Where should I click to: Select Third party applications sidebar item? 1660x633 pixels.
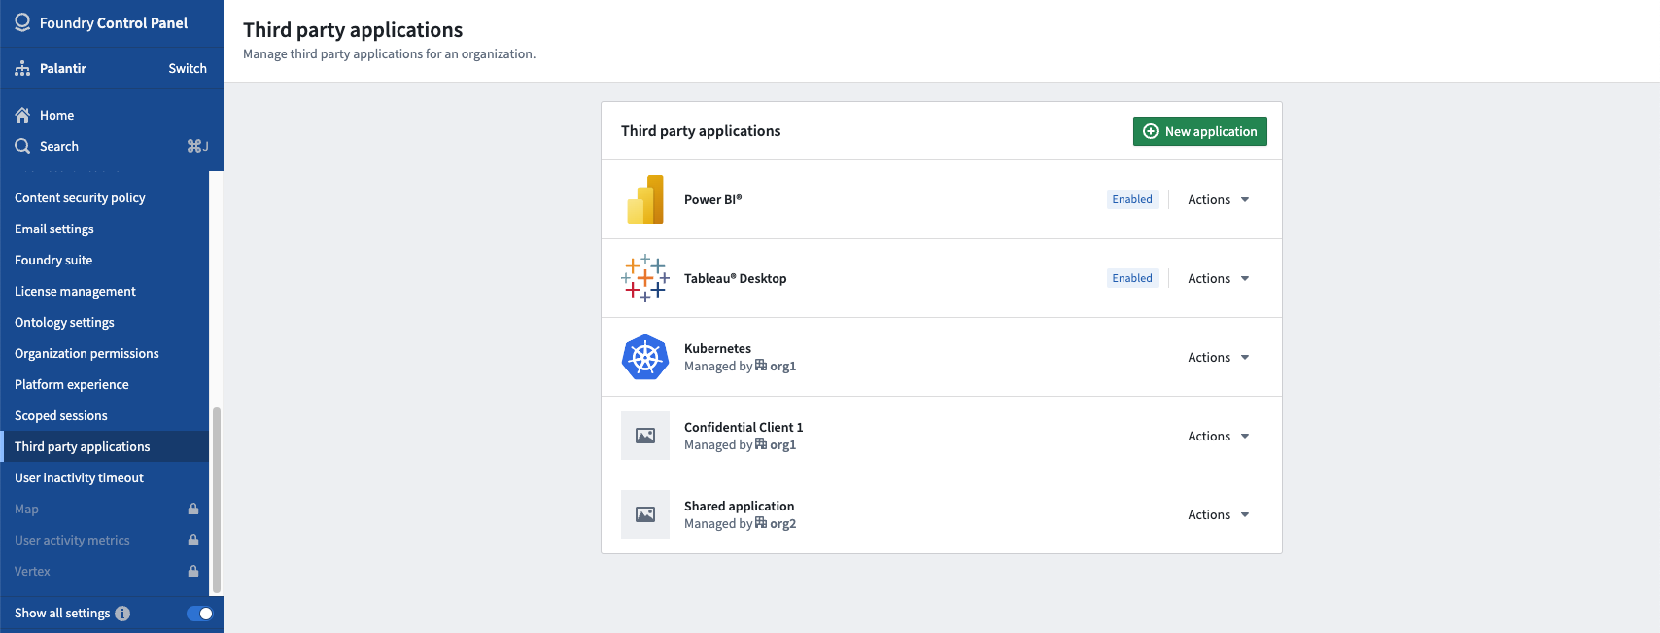tap(104, 446)
